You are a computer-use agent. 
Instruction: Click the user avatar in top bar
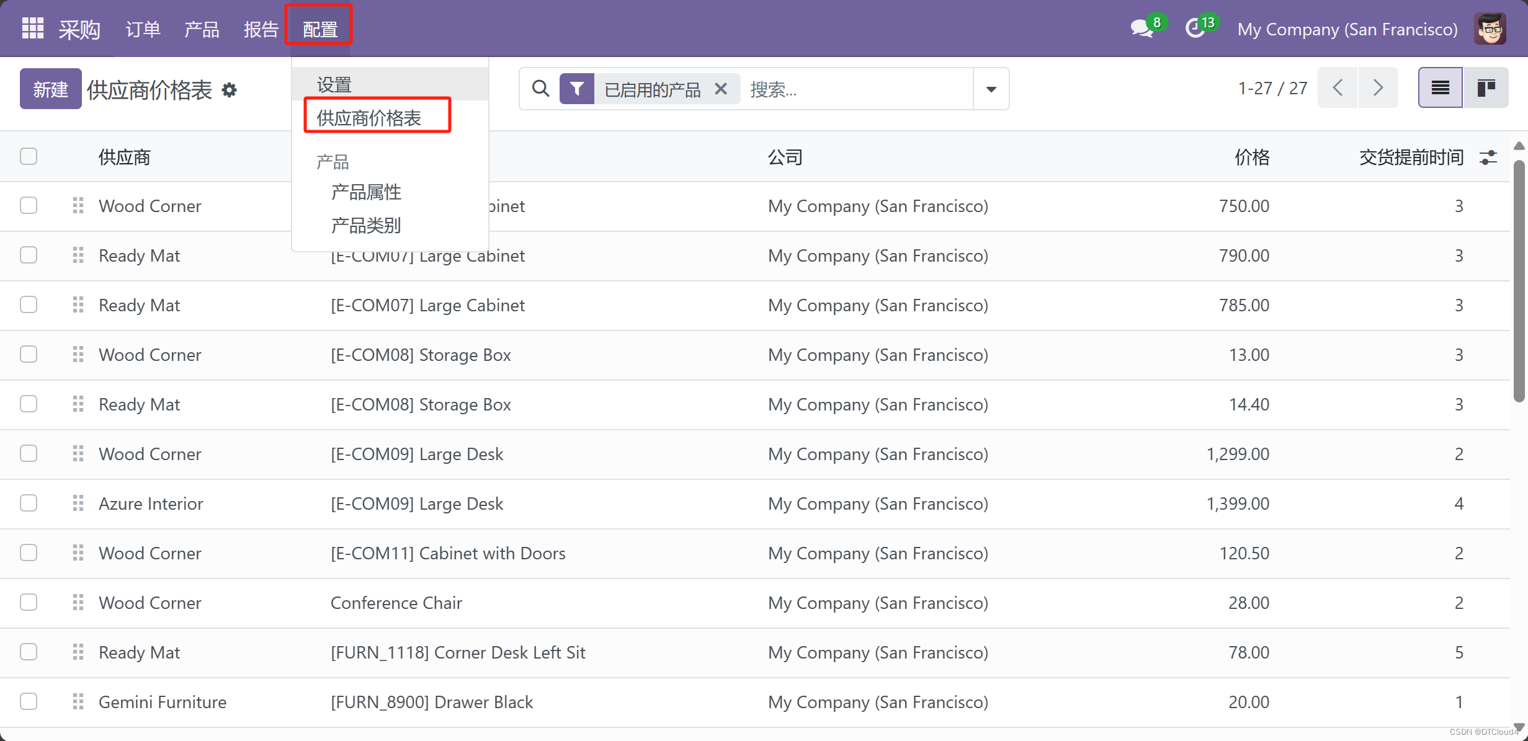[1490, 29]
